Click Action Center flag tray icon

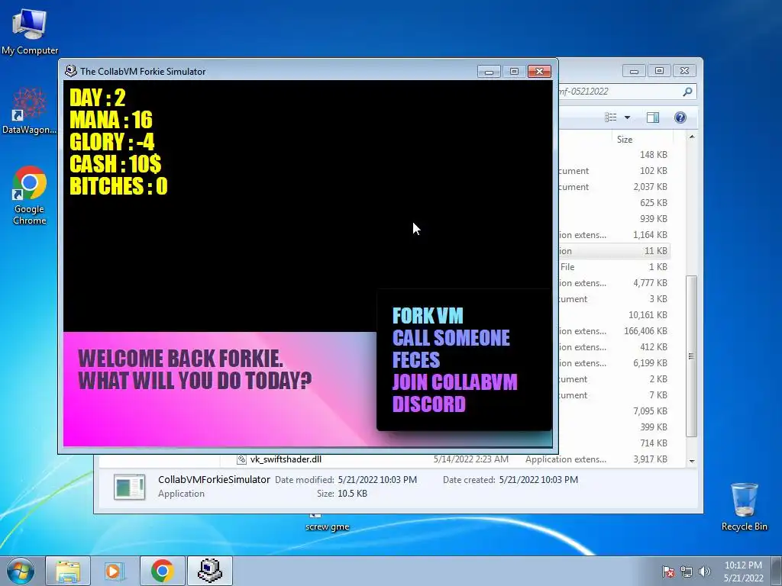tap(668, 572)
